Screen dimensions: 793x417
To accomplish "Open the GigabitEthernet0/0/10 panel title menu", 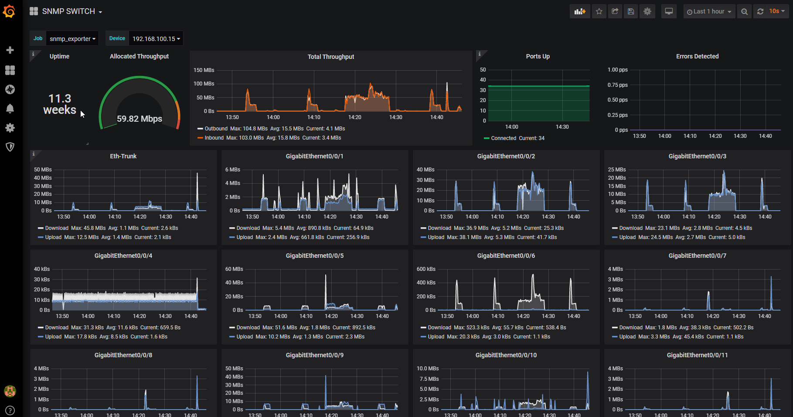I will click(506, 355).
